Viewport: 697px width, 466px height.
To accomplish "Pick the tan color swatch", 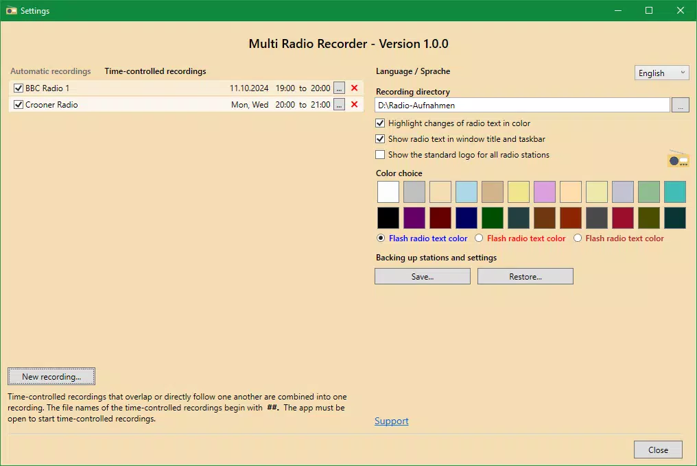I will pos(493,192).
